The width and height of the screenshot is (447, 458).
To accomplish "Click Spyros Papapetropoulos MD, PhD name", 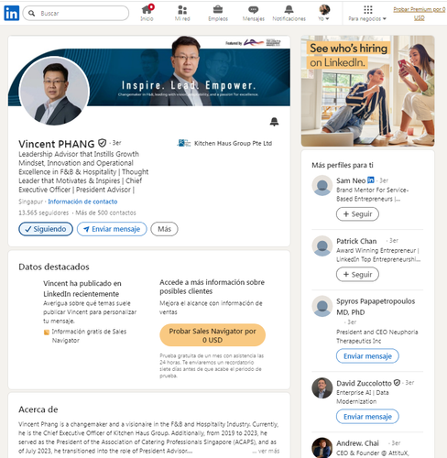I will point(376,307).
